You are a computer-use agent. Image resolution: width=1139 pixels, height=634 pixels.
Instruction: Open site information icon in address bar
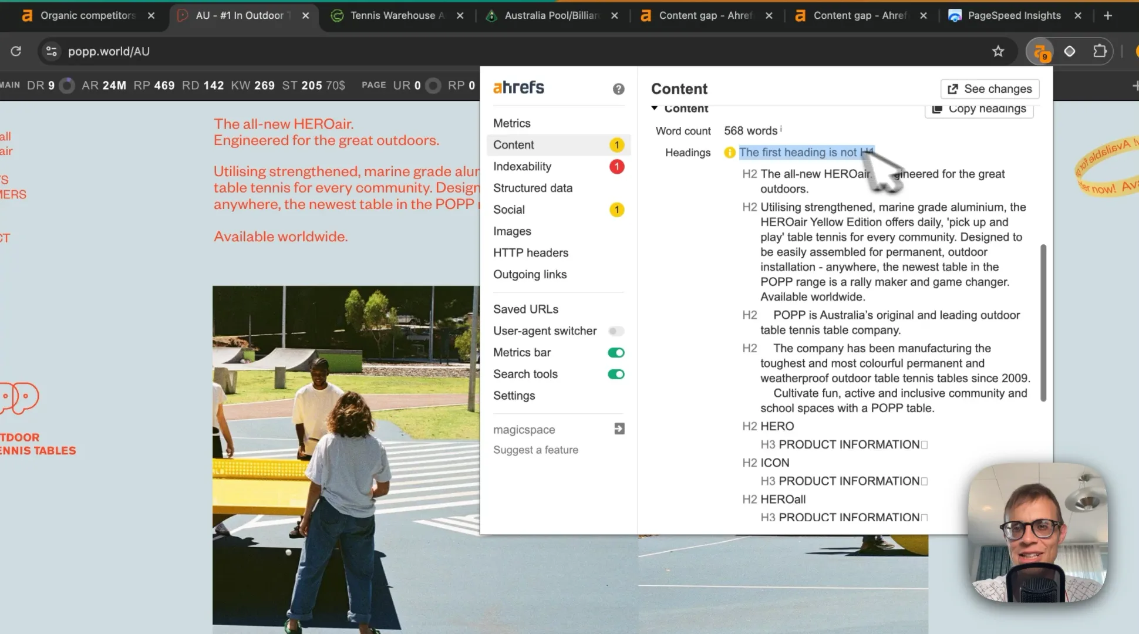(52, 51)
